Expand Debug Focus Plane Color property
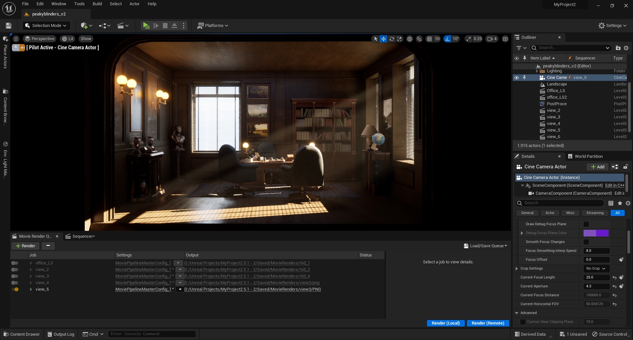 point(522,233)
